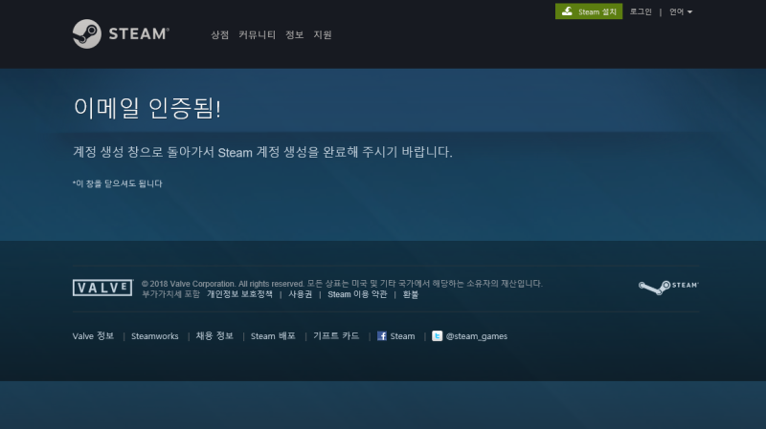Click the Valve logo in the footer

click(x=102, y=288)
